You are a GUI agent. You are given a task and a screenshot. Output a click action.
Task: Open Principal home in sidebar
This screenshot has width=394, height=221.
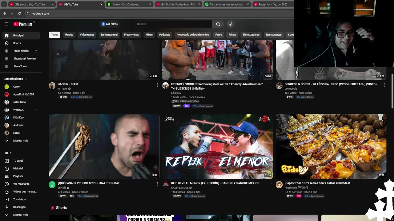tap(21, 36)
